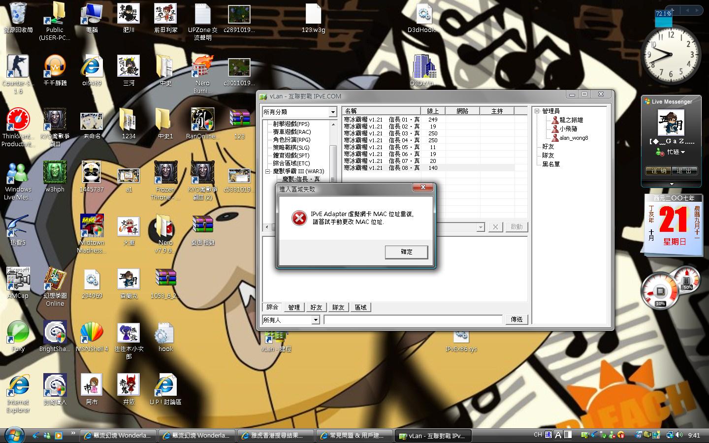Open the w3hph desktop icon
Screen dimensions: 709x443
(x=55, y=177)
